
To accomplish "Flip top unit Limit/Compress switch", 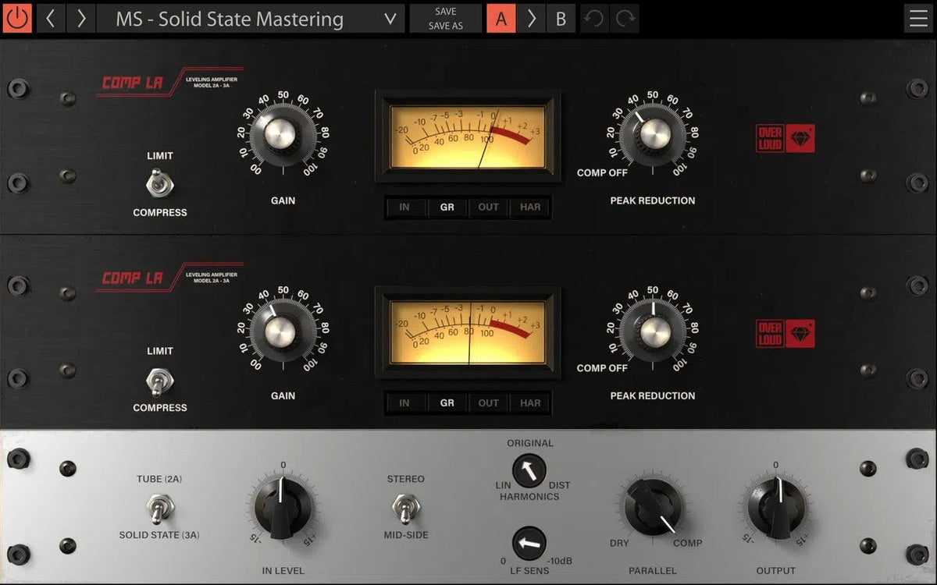I will click(x=160, y=184).
